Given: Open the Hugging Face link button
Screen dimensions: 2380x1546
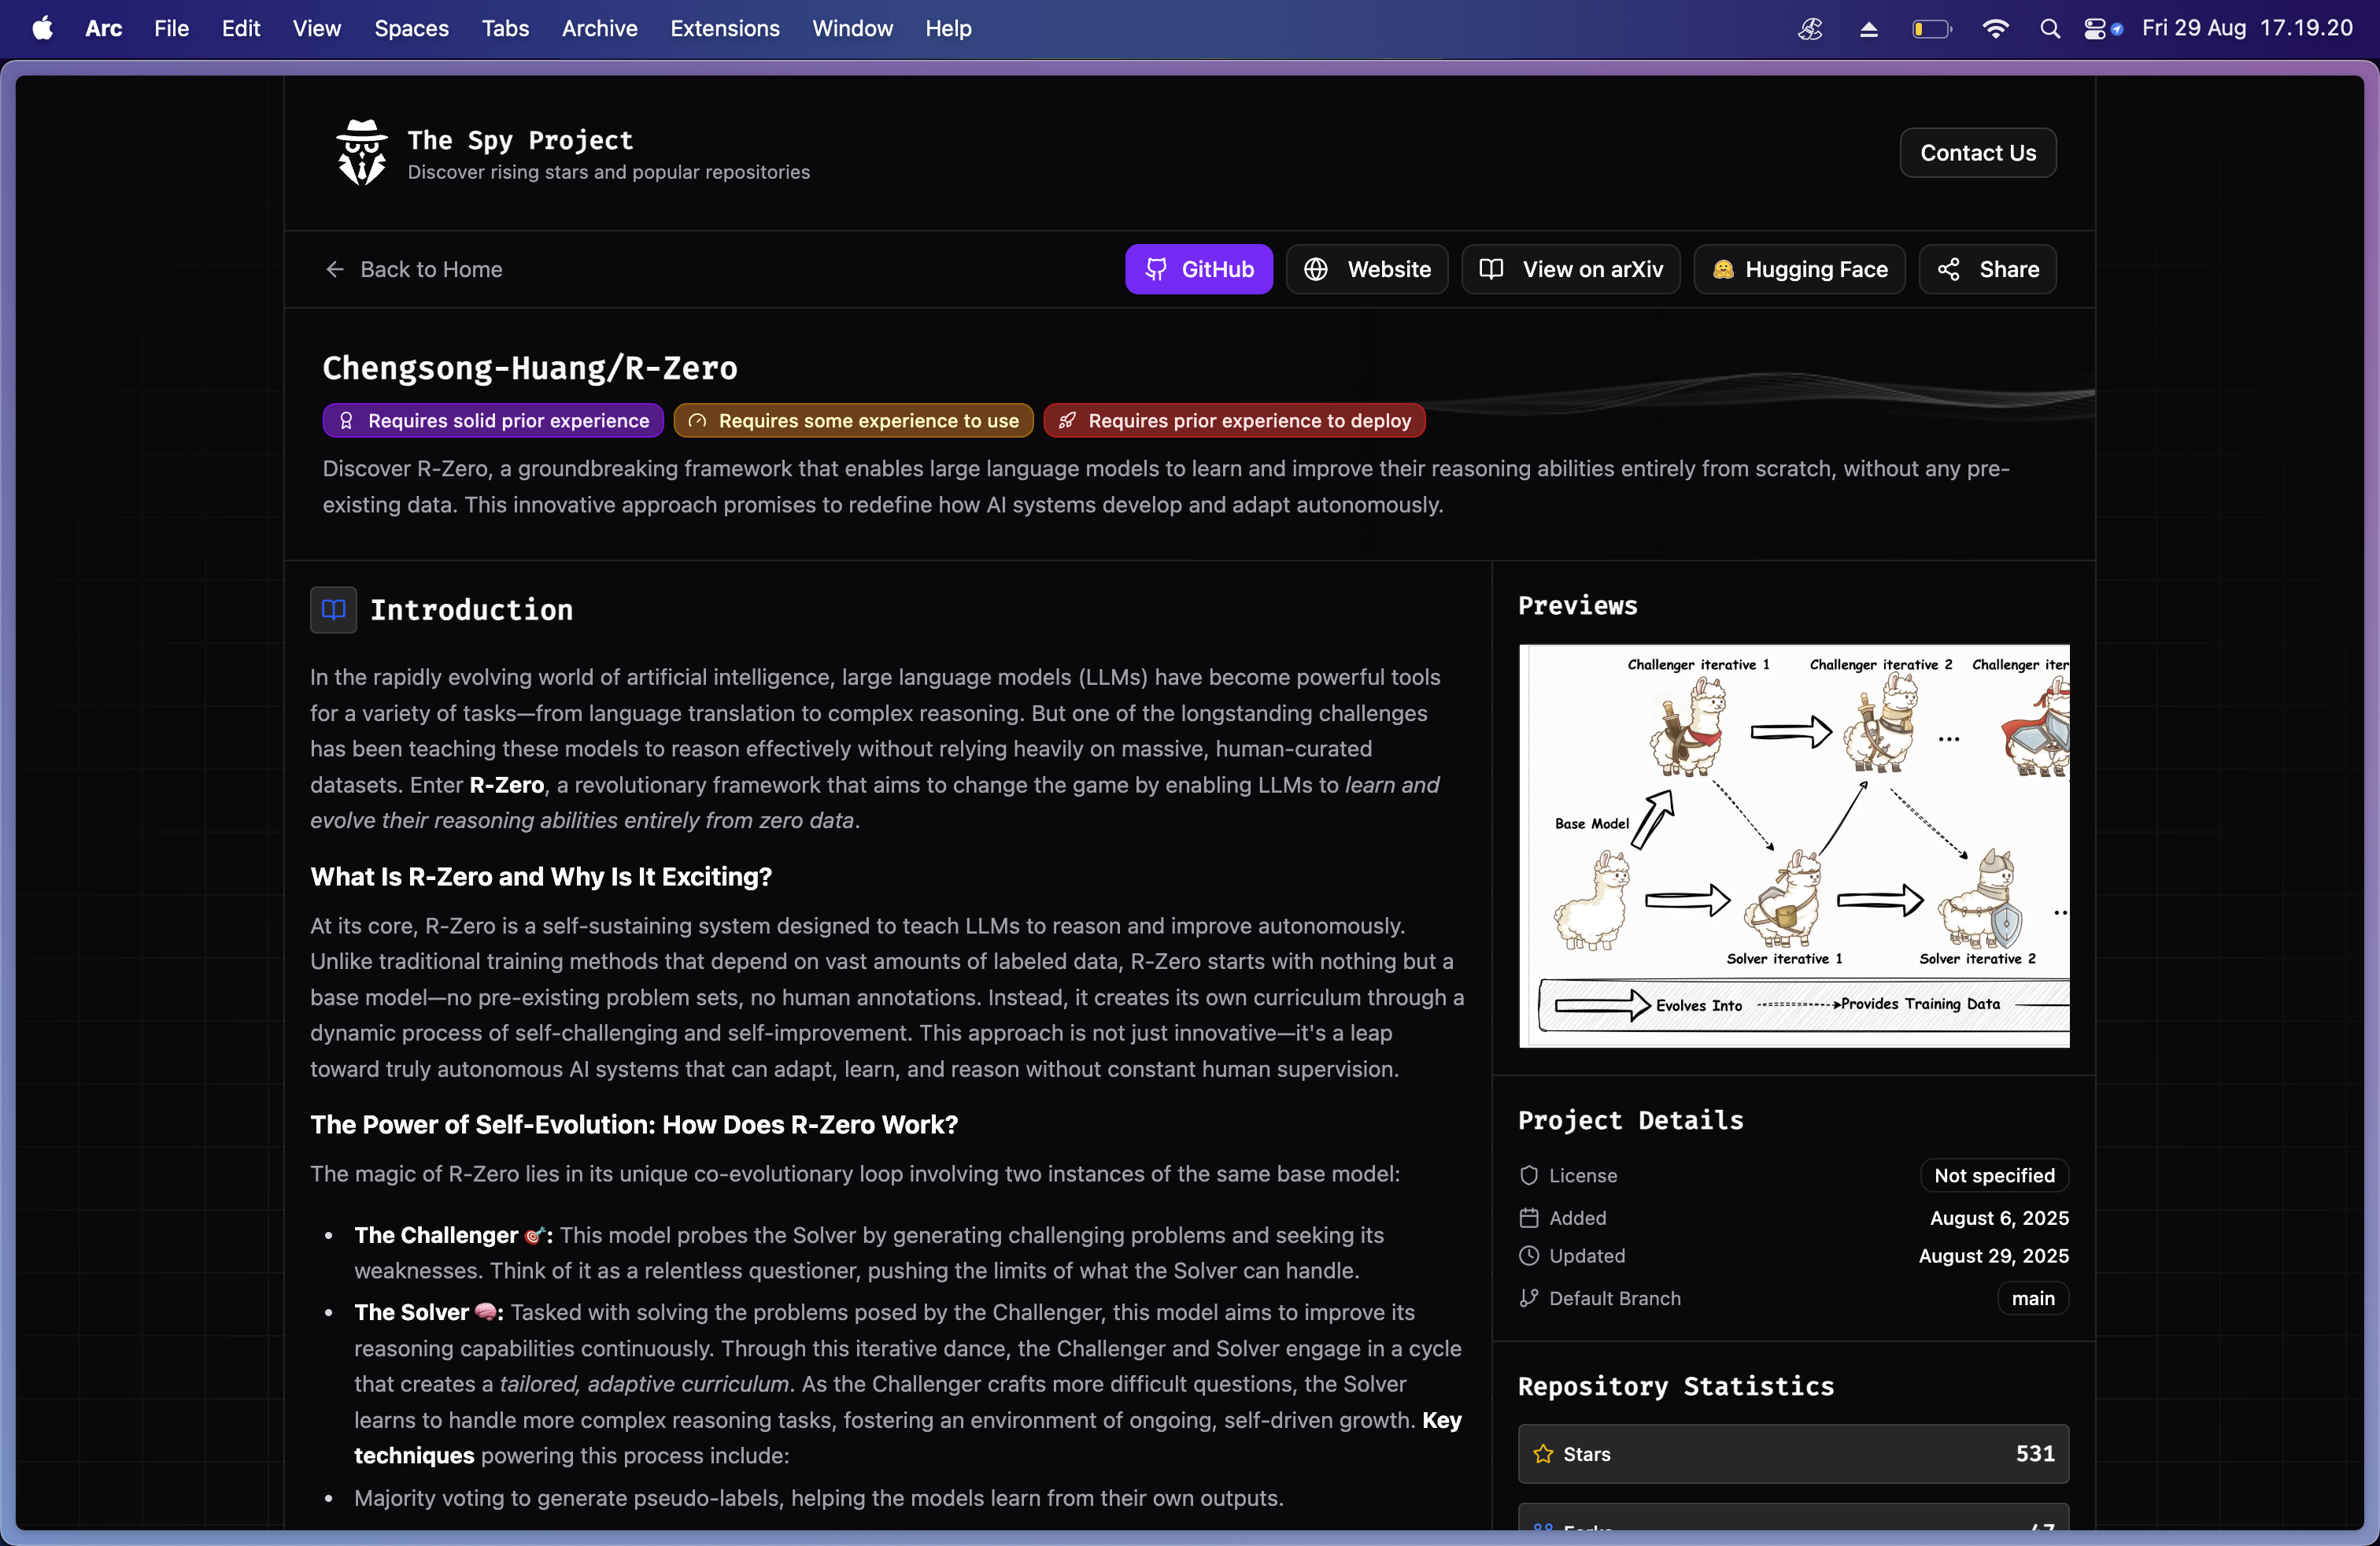Looking at the screenshot, I should click(1799, 269).
